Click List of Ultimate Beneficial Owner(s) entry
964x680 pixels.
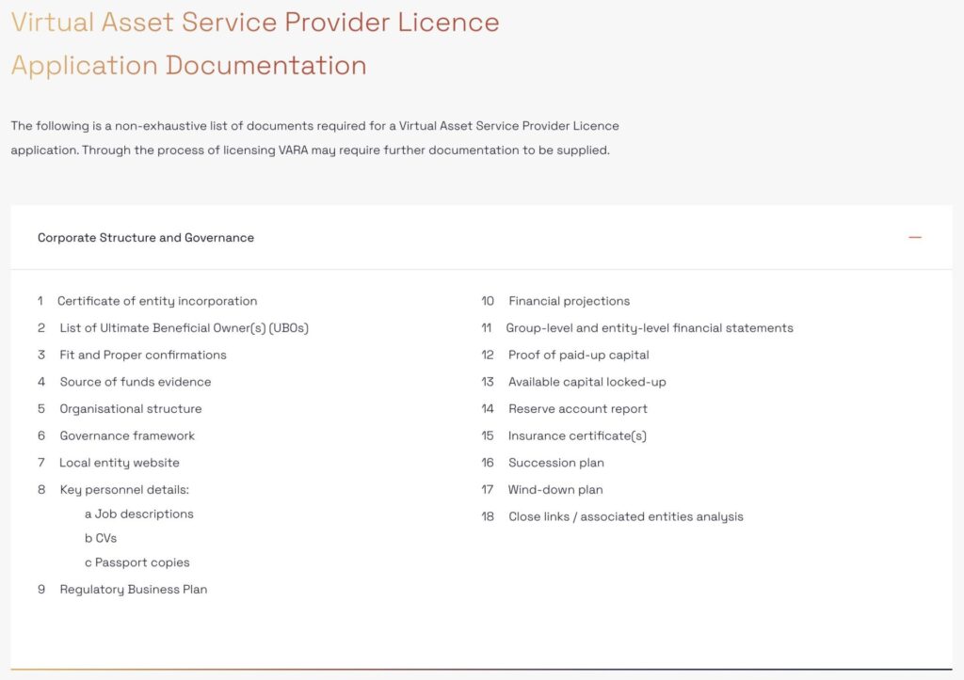point(184,328)
